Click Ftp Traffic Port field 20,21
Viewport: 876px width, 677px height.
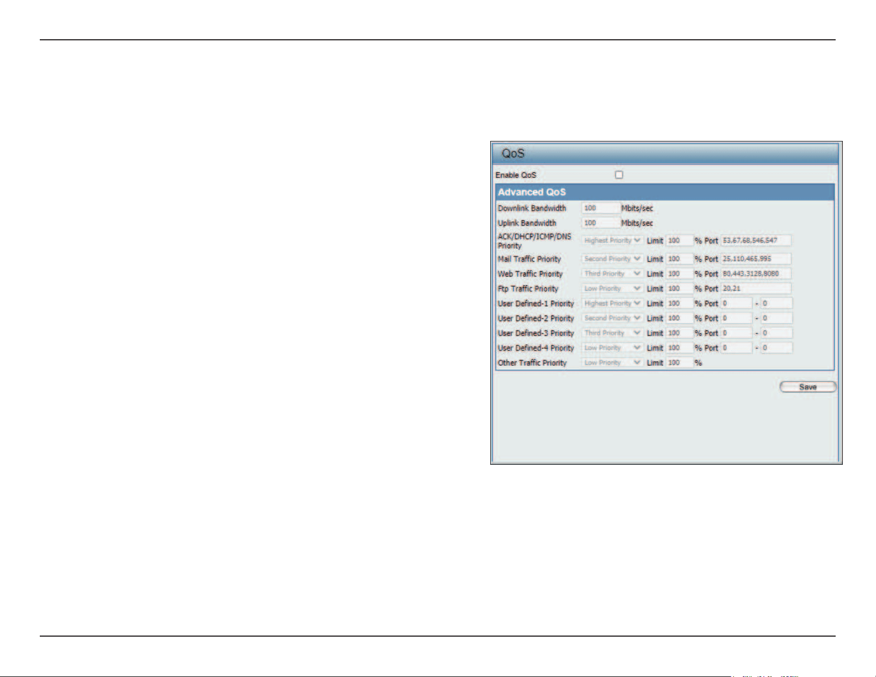[756, 288]
